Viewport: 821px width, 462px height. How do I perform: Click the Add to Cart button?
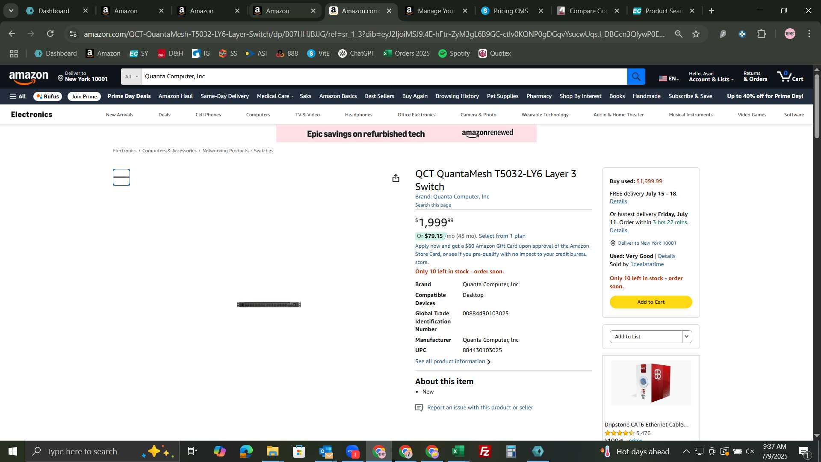click(650, 302)
